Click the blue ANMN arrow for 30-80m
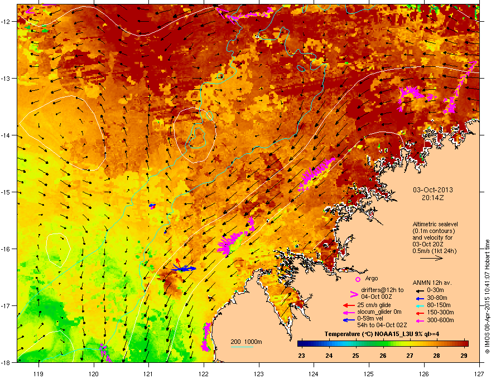 (420, 298)
